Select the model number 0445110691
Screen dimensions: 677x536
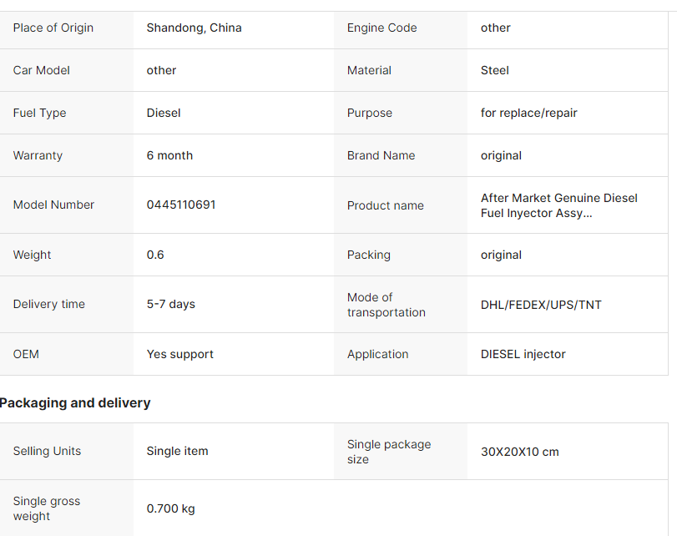coord(181,205)
